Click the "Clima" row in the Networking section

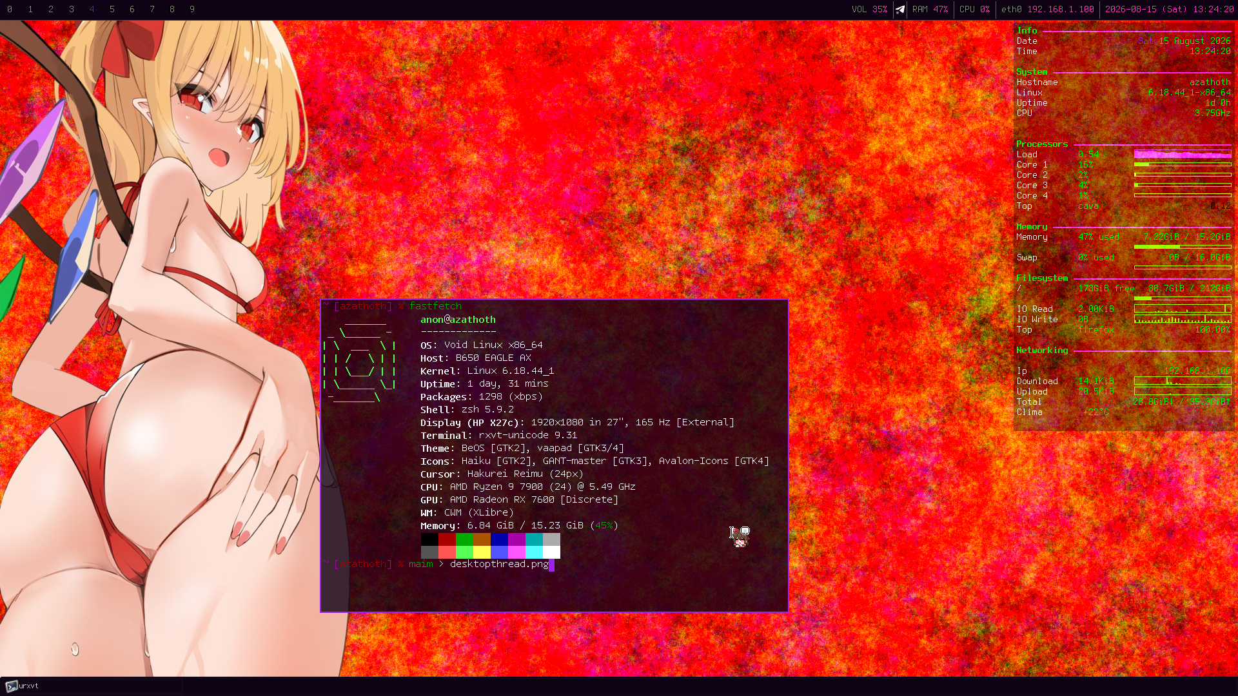[x=1063, y=412]
